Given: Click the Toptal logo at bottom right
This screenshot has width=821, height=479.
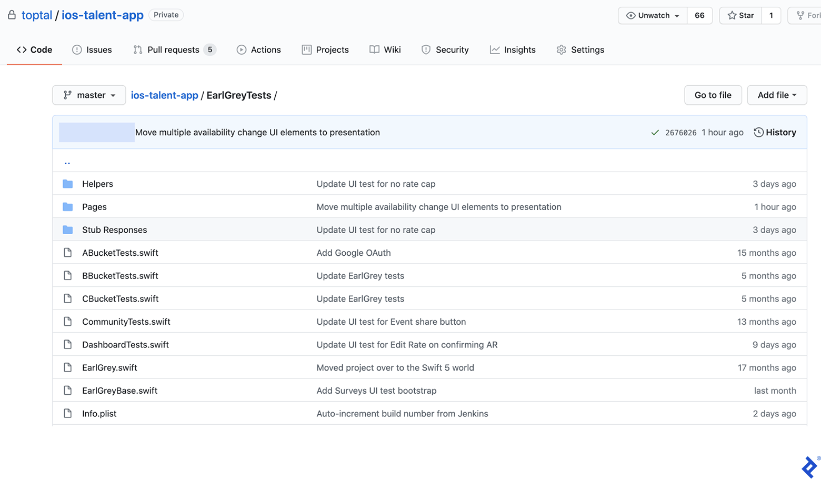Looking at the screenshot, I should (x=808, y=466).
